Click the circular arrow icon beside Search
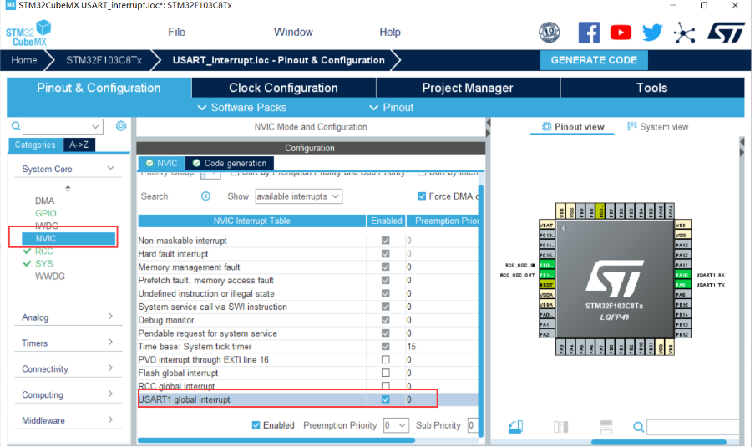 205,196
